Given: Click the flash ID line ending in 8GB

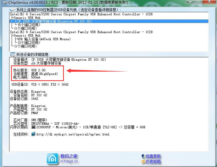Looking at the screenshot, I should tap(78, 127).
